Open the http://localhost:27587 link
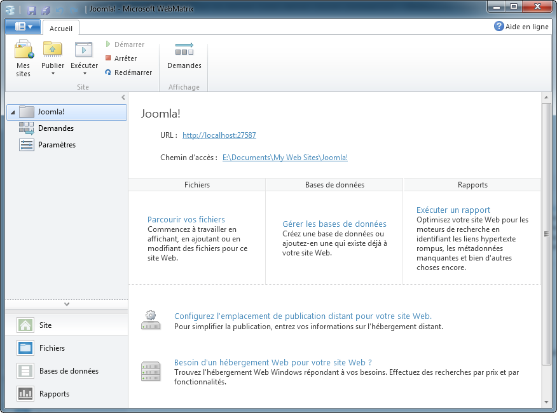This screenshot has width=557, height=413. [218, 135]
